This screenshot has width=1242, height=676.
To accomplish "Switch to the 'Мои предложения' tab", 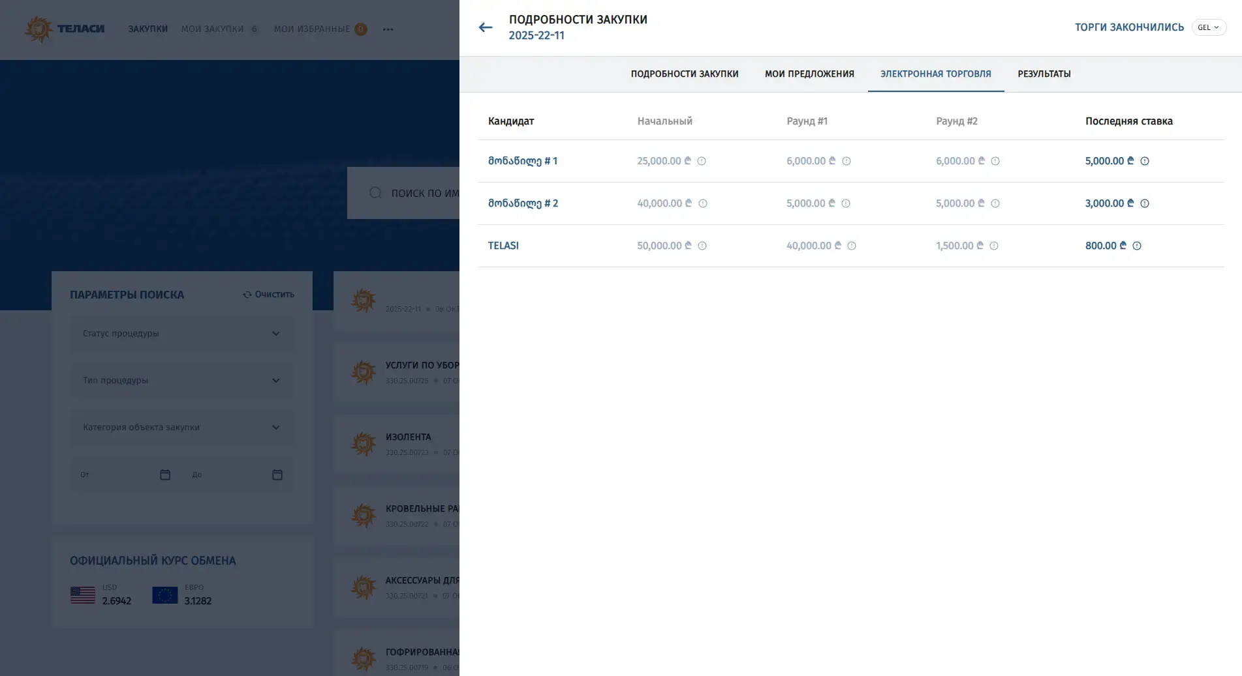I will pos(809,74).
